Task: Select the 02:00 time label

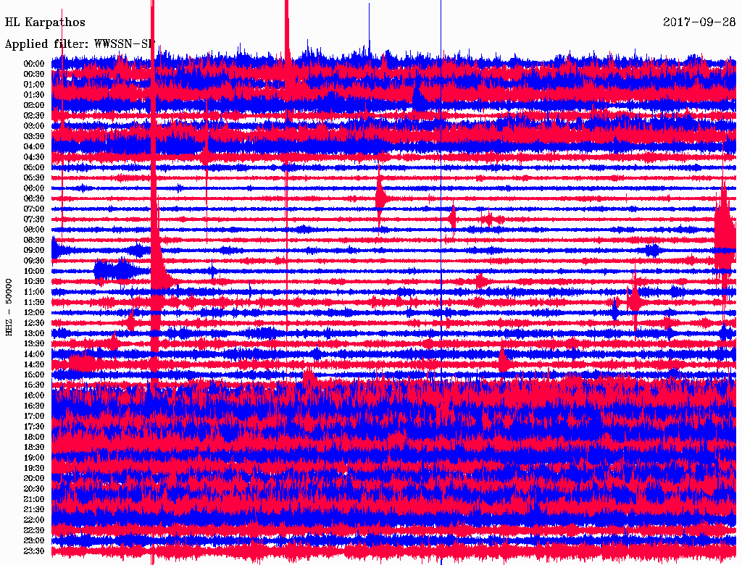Action: (34, 105)
